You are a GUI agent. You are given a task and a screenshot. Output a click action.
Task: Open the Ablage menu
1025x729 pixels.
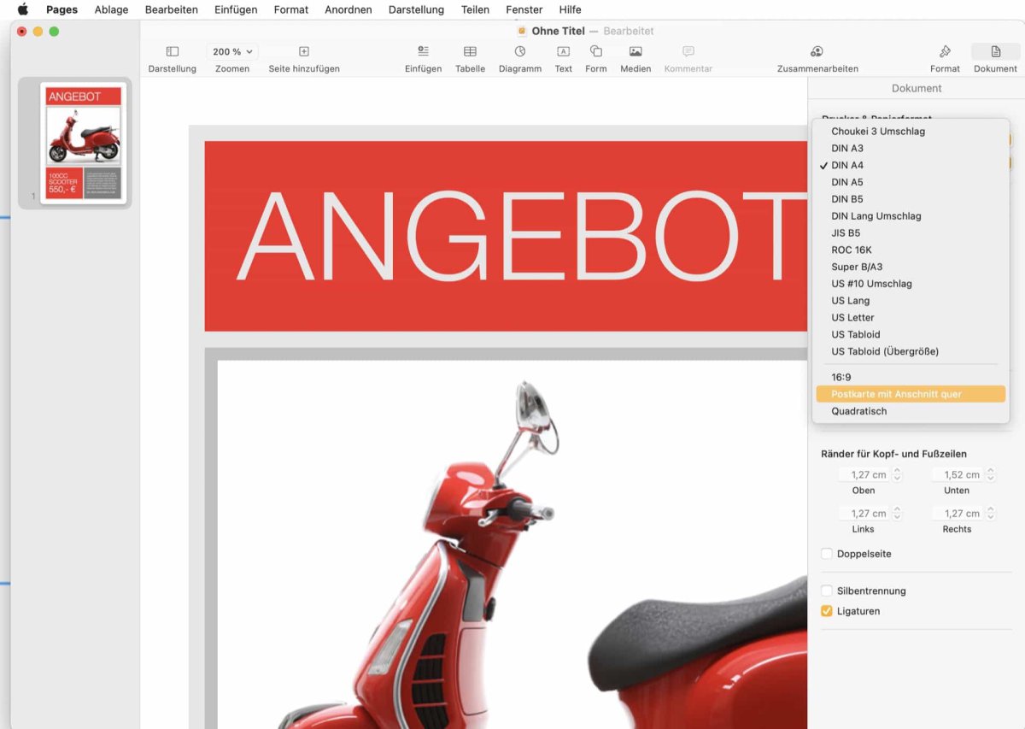coord(111,9)
